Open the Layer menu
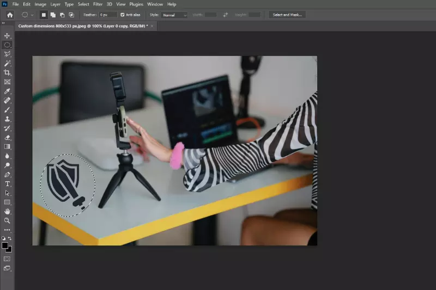436x290 pixels. [x=56, y=4]
